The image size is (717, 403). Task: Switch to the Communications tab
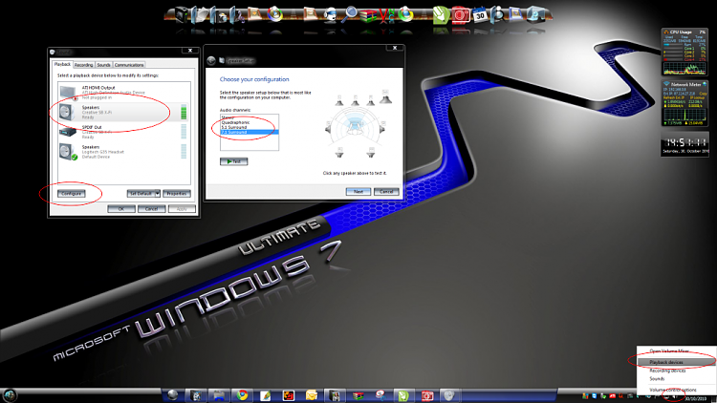(129, 65)
